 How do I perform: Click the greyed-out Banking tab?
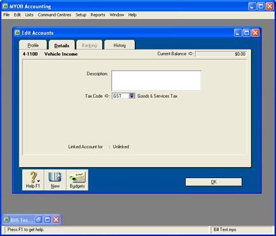coord(89,45)
